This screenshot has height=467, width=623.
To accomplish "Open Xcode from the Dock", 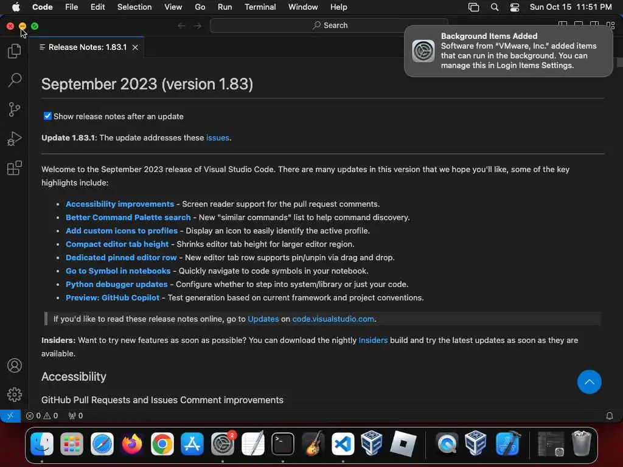I will (507, 443).
